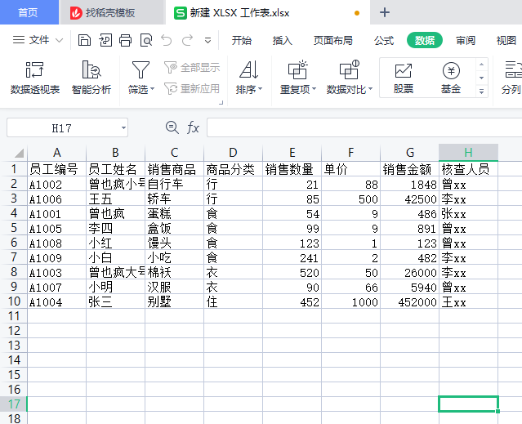
Task: Click the Name Box showing H17
Action: pyautogui.click(x=62, y=127)
